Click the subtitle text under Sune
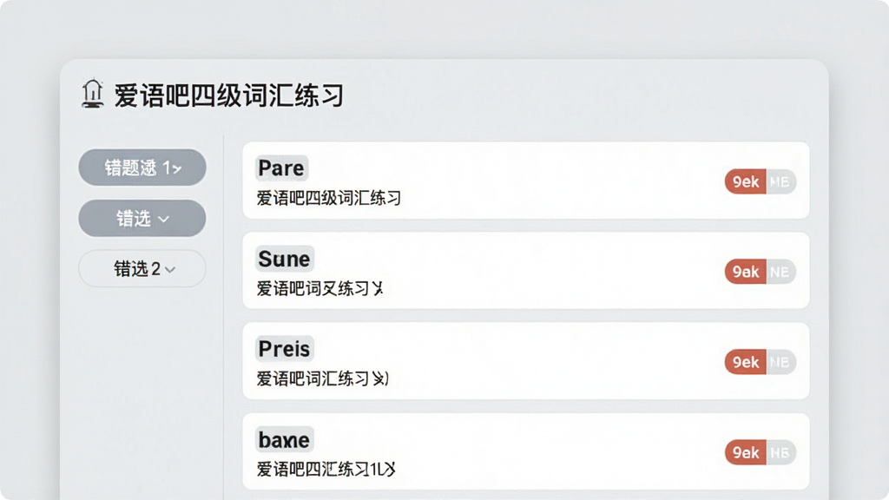The width and height of the screenshot is (889, 500). coord(320,288)
